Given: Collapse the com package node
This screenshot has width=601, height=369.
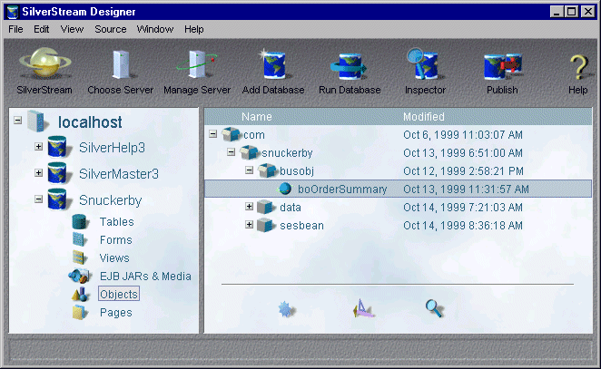Looking at the screenshot, I should tap(212, 133).
